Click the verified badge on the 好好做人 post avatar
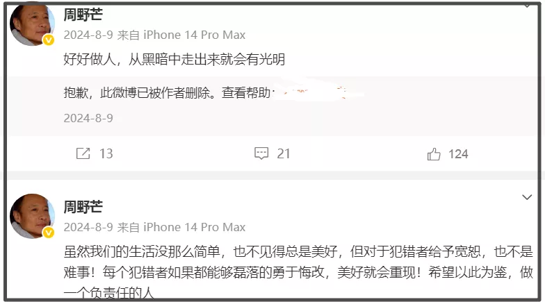Viewport: 545px width, 302px height. tap(49, 40)
